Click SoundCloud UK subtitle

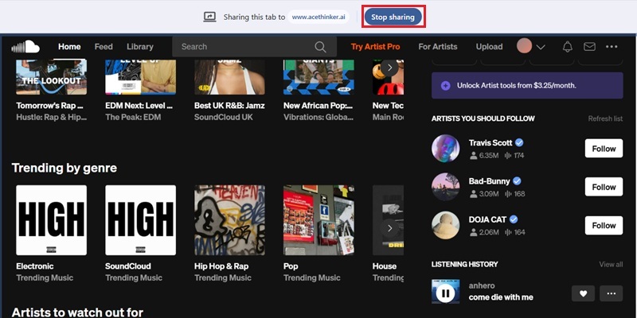224,117
